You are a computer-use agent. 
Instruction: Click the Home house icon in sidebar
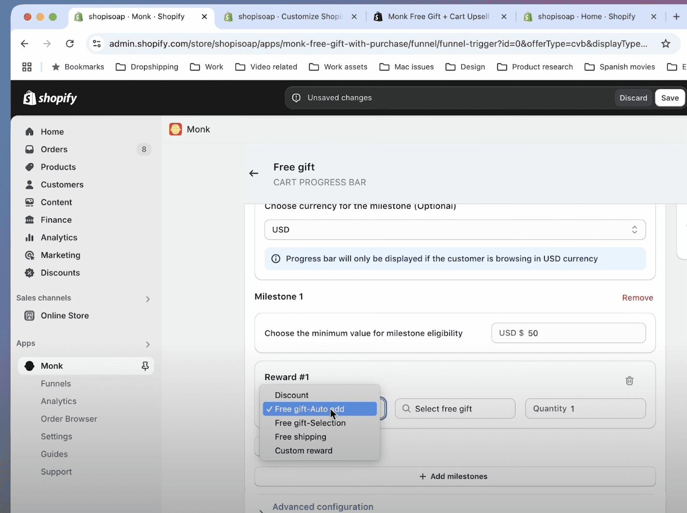(x=30, y=132)
